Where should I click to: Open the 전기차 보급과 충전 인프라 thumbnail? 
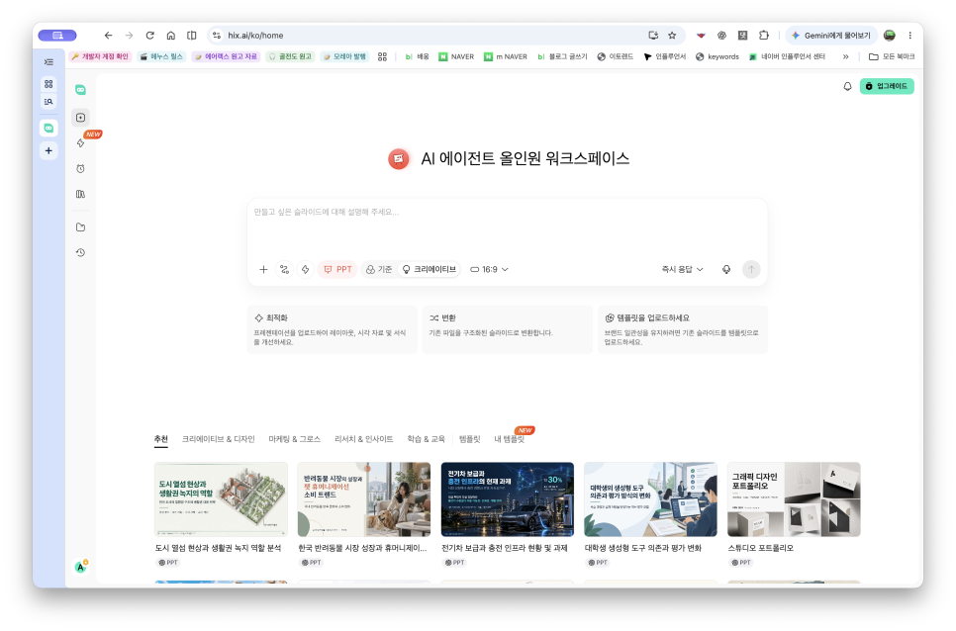[508, 499]
